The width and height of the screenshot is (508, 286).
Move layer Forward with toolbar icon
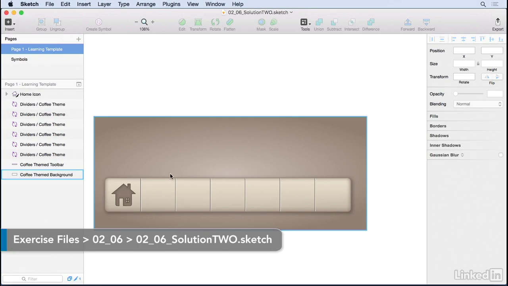408,22
